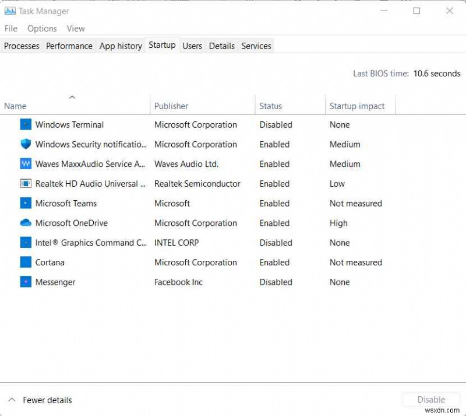Switch to the Performance tab
This screenshot has width=466, height=416.
point(69,46)
